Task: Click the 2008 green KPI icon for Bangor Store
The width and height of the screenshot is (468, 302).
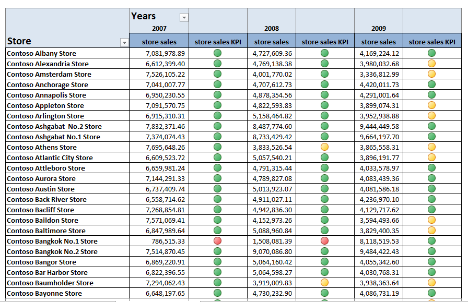Action: pyautogui.click(x=324, y=262)
